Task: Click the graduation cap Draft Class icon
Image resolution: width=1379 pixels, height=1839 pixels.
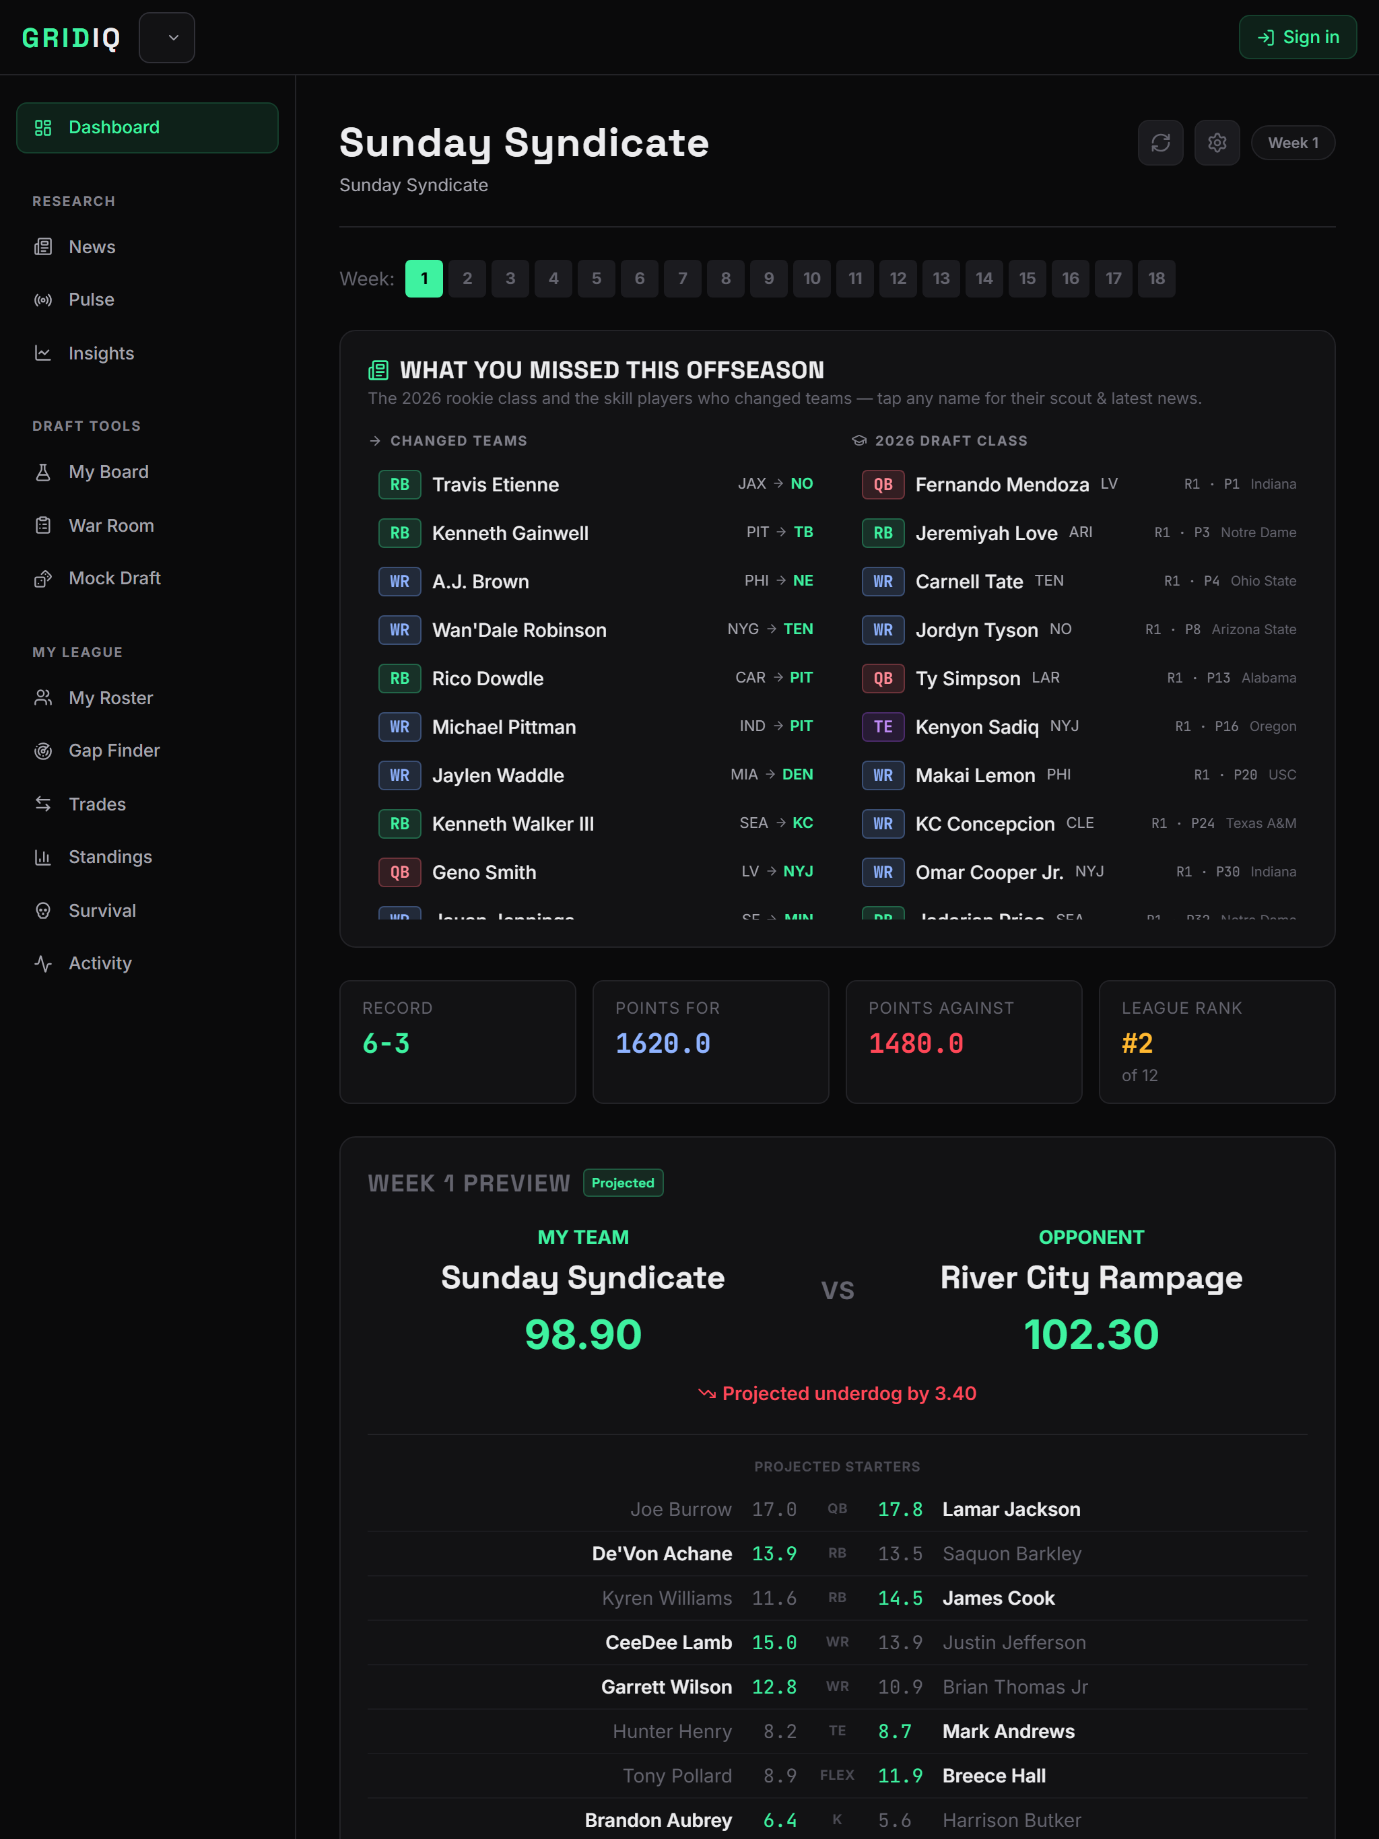Action: (x=859, y=441)
